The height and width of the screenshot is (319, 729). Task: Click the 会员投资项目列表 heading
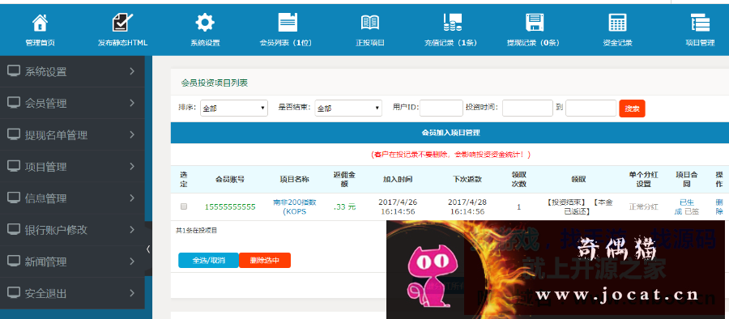pyautogui.click(x=215, y=83)
